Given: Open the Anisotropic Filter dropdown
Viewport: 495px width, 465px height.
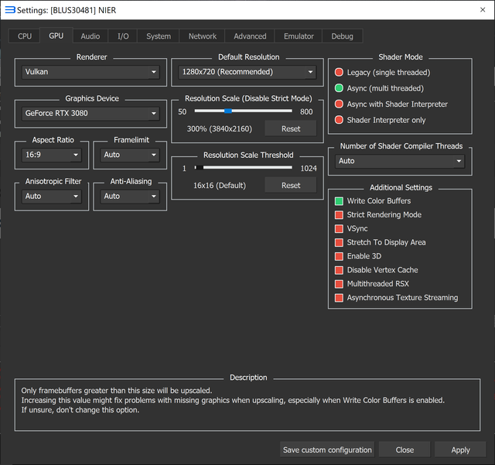Looking at the screenshot, I should pos(52,197).
